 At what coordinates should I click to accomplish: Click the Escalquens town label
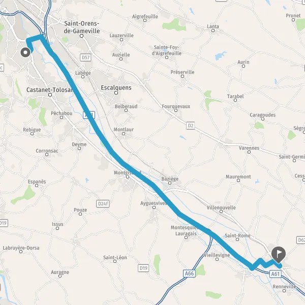[x=116, y=88]
